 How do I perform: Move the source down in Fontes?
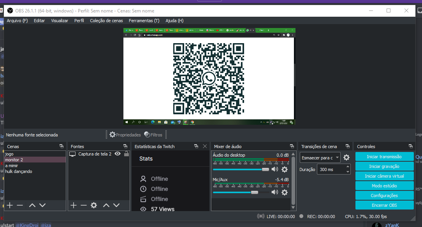click(x=116, y=205)
